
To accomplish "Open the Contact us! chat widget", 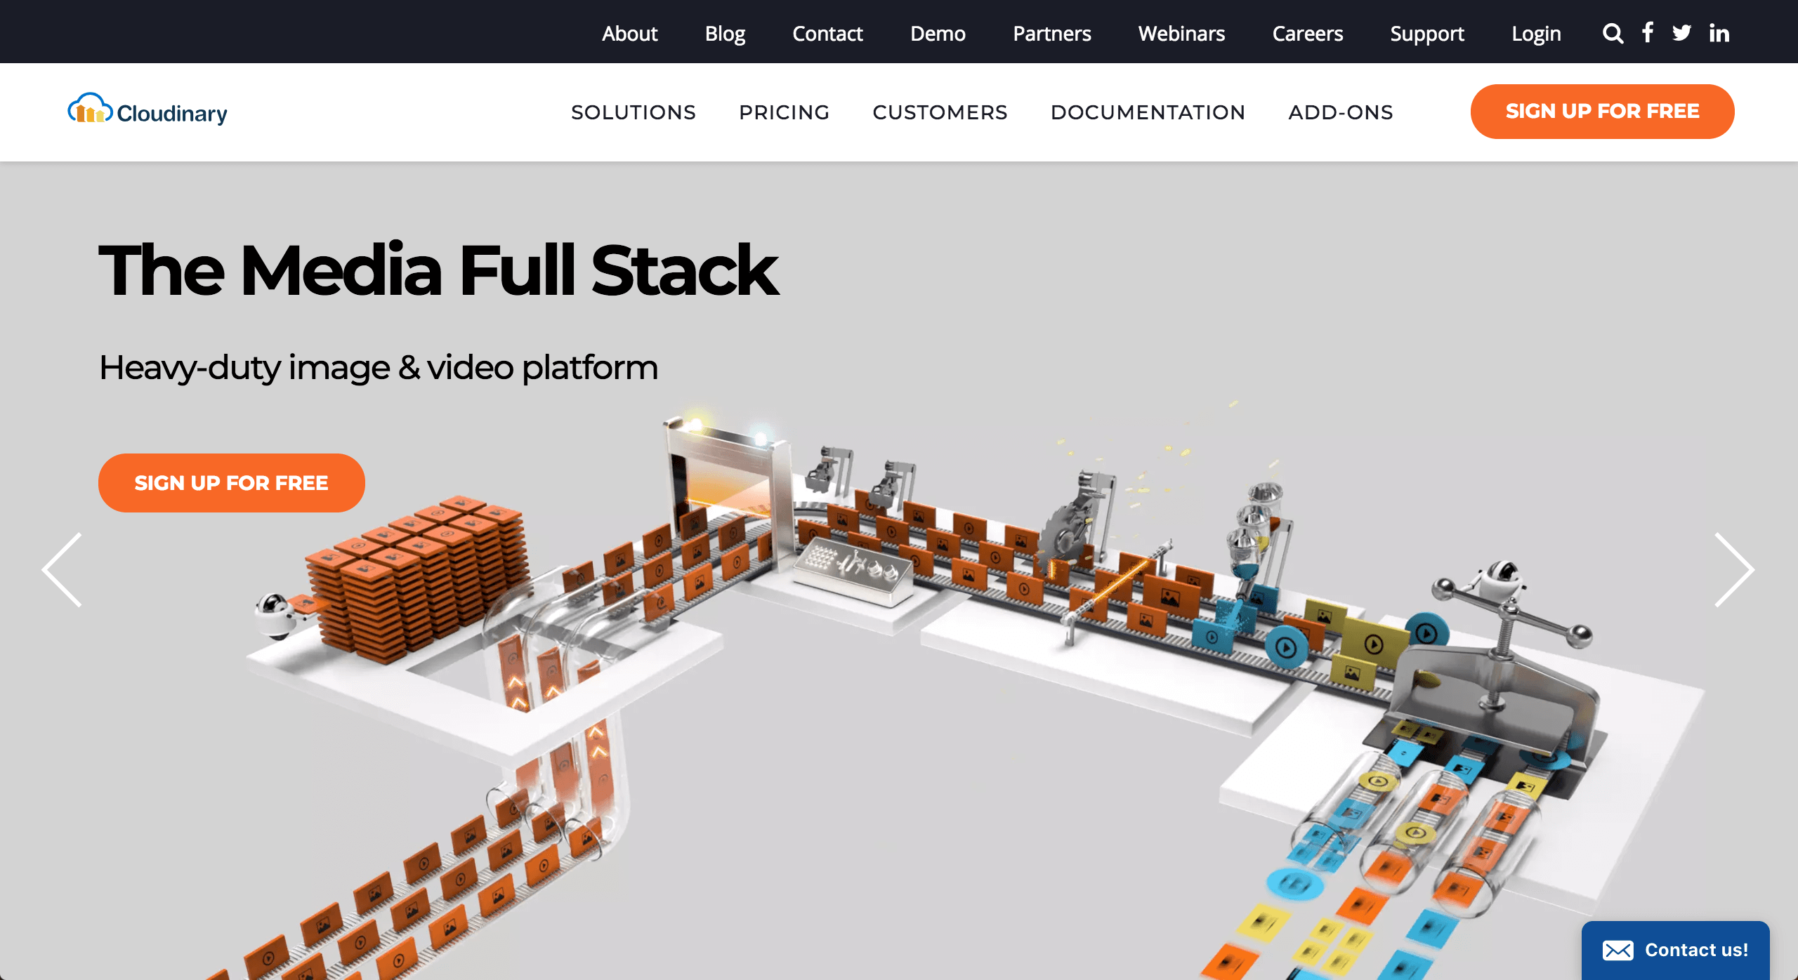I will coord(1675,950).
